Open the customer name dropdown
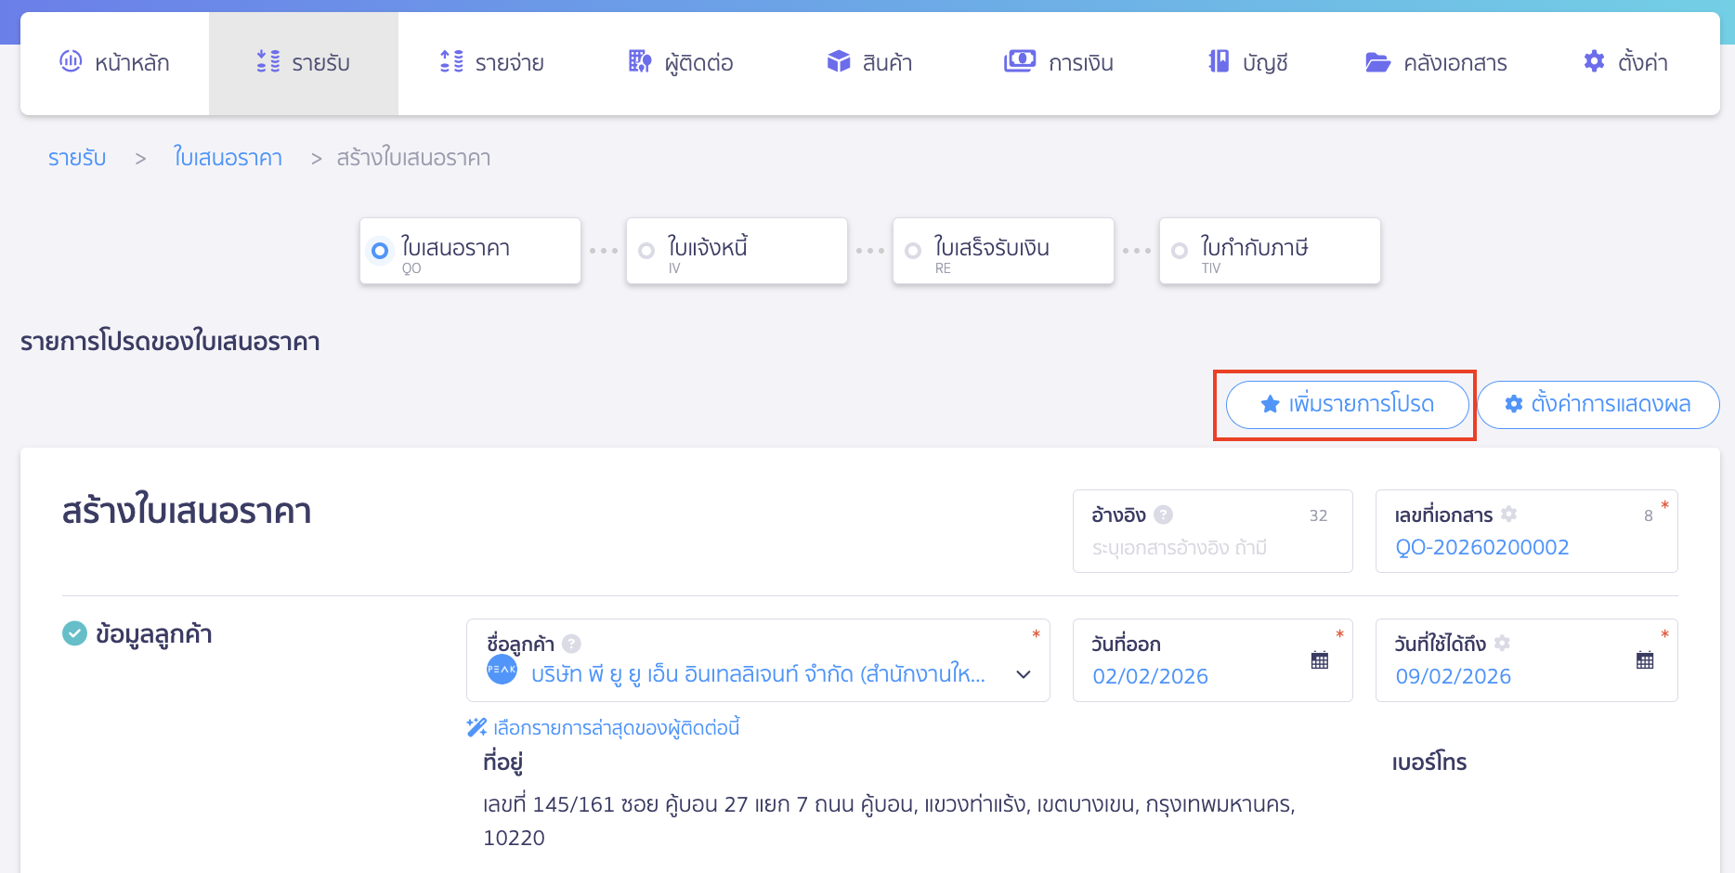Viewport: 1735px width, 873px height. 1023,675
